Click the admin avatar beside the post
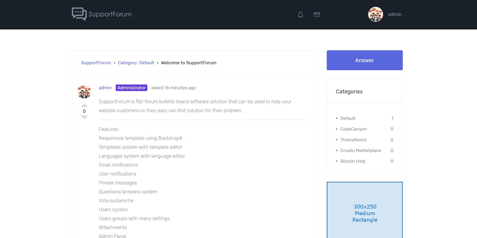 [84, 91]
